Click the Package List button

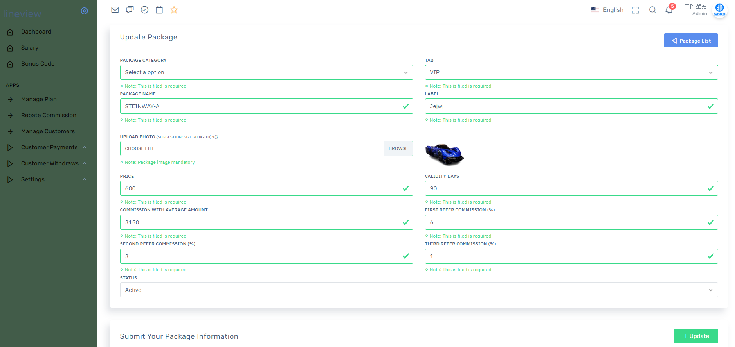[x=691, y=41]
